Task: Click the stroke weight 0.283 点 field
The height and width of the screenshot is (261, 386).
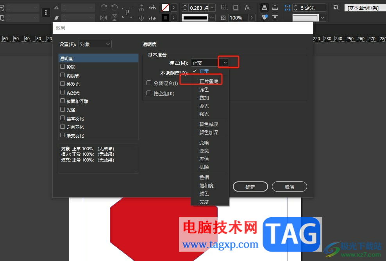Action: tap(199, 8)
